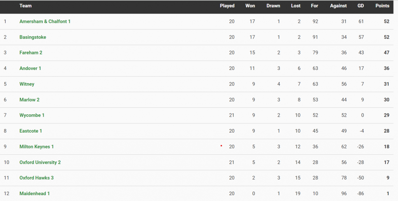This screenshot has width=398, height=201.
Task: Click the Played column header
Action: [x=227, y=6]
